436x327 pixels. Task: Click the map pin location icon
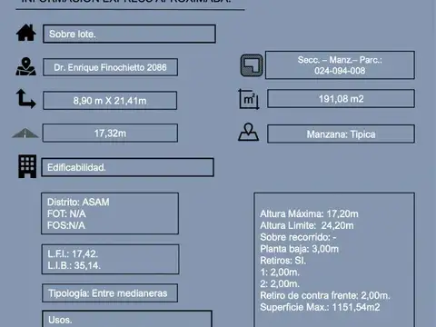tap(26, 66)
